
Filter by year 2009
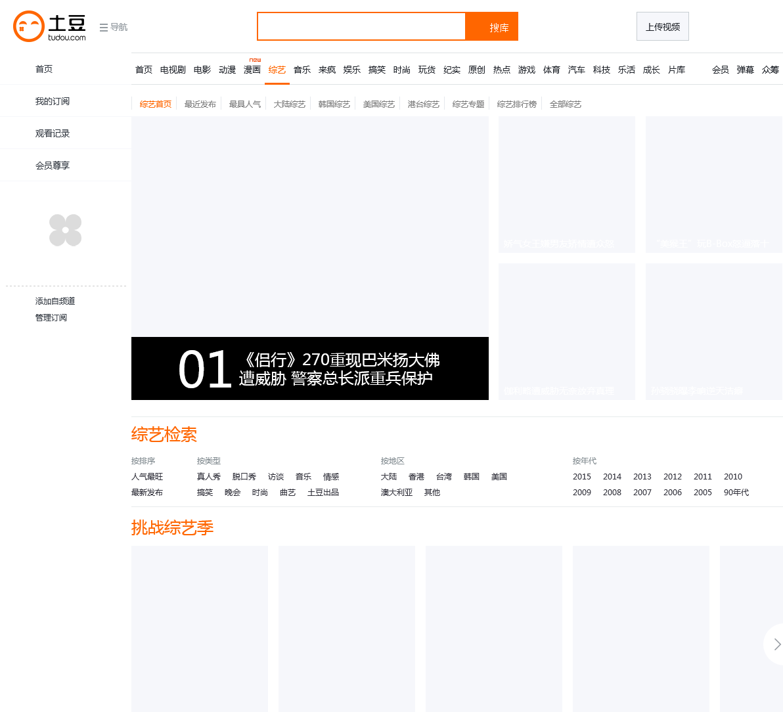click(x=582, y=493)
